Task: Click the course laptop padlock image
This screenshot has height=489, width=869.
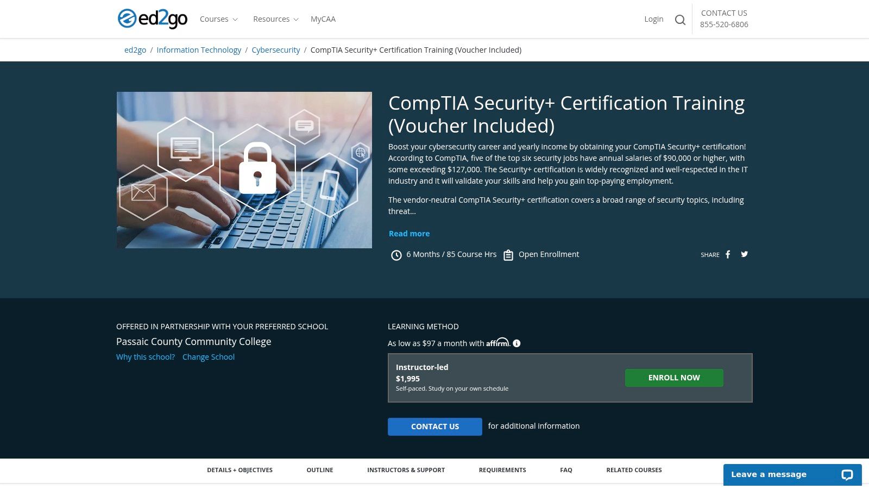Action: 244,170
